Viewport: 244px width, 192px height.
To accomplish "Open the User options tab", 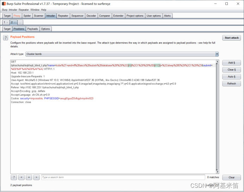I will (x=153, y=16).
